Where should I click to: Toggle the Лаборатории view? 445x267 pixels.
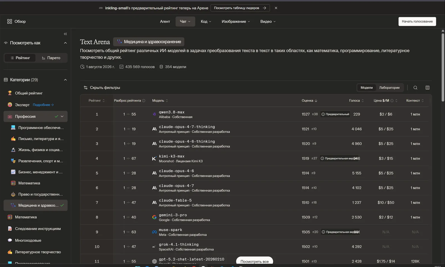tap(389, 88)
